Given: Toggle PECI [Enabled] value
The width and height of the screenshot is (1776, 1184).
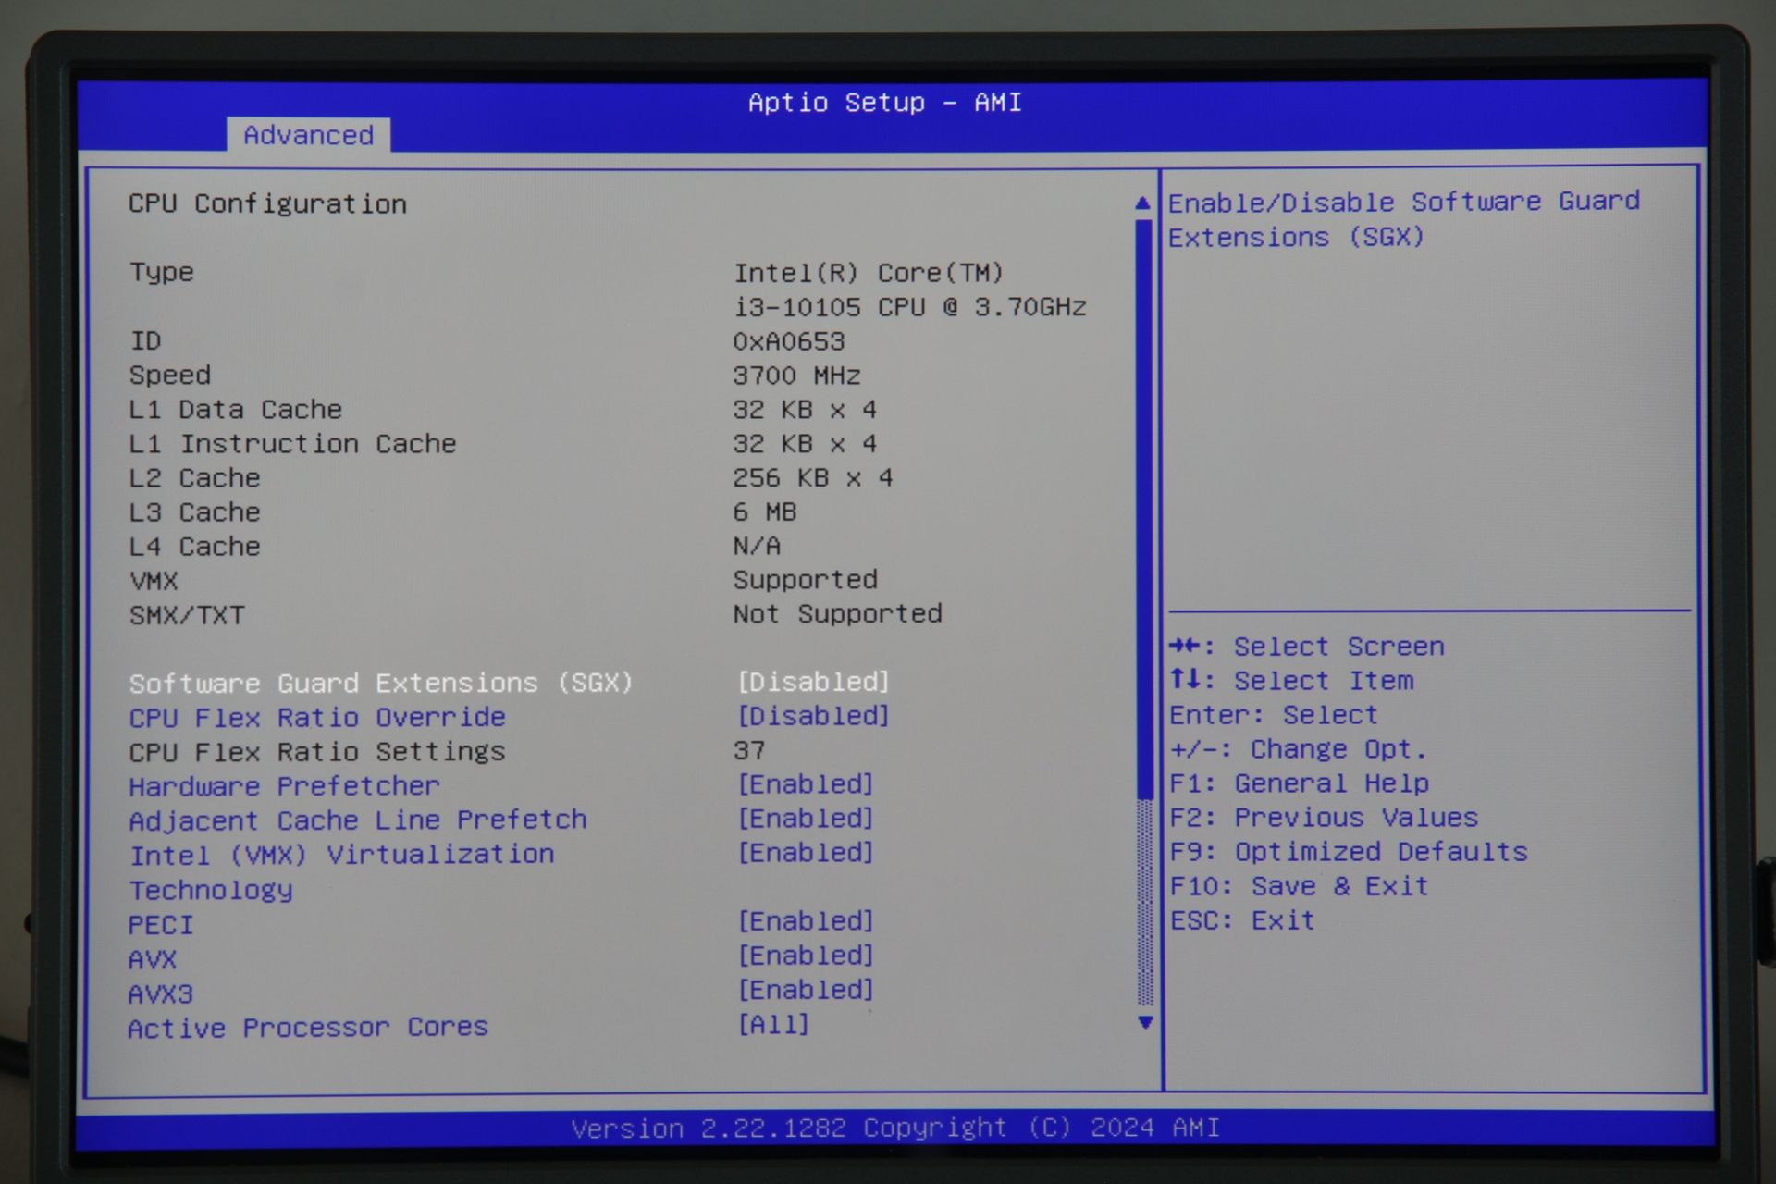Looking at the screenshot, I should point(805,922).
